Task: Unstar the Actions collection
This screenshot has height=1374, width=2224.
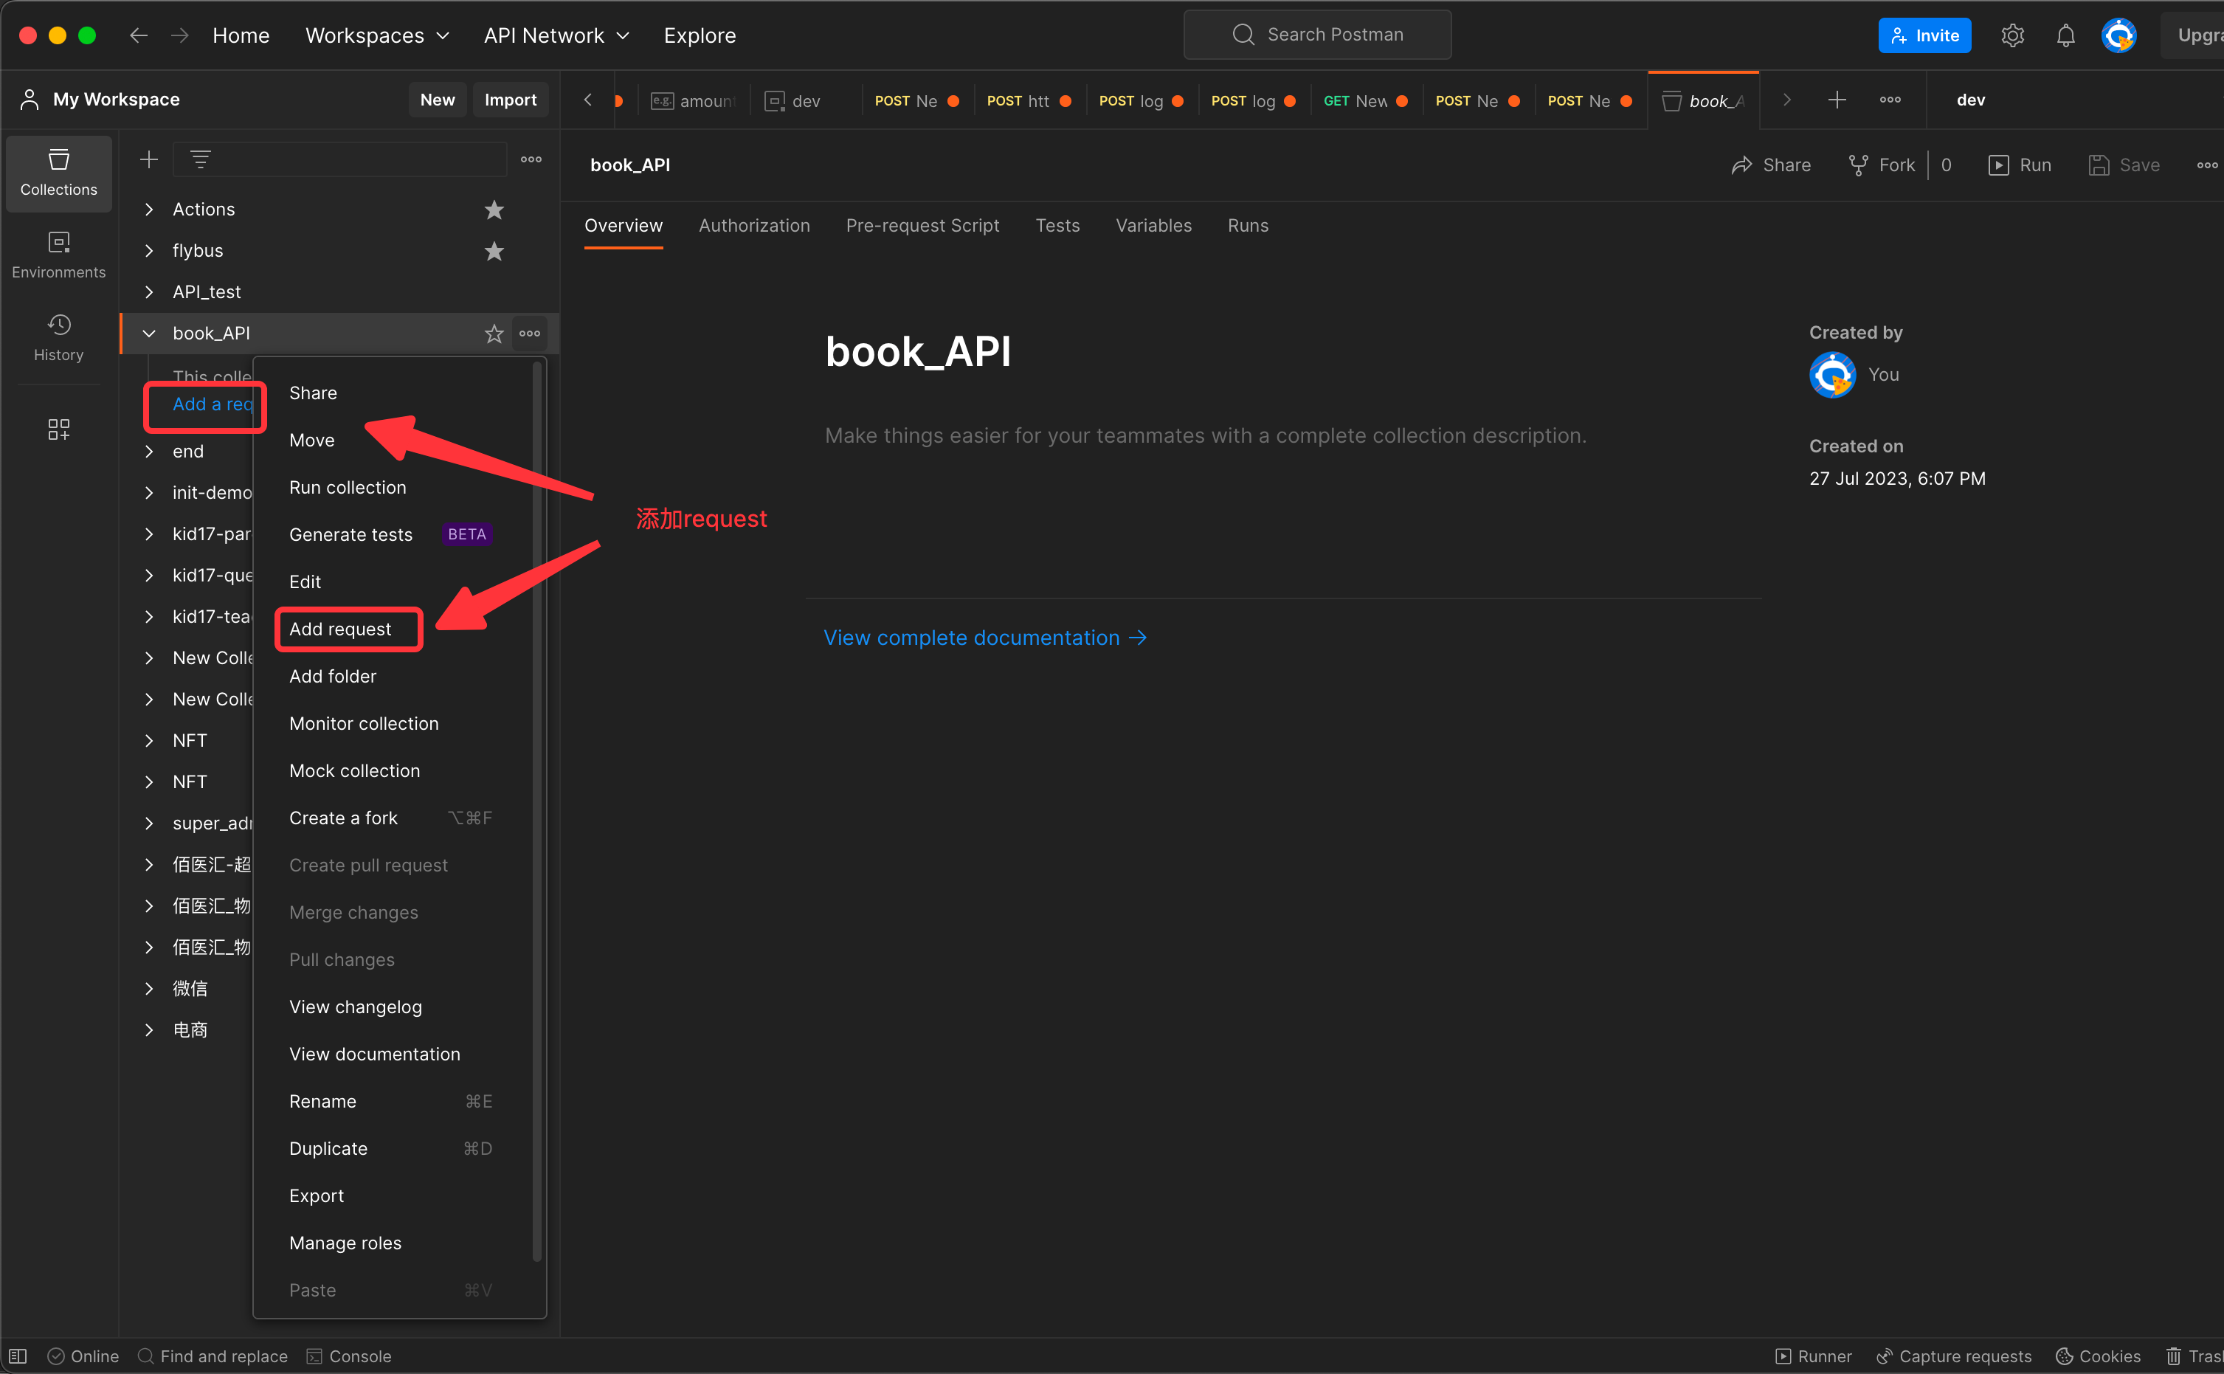Action: (x=494, y=210)
